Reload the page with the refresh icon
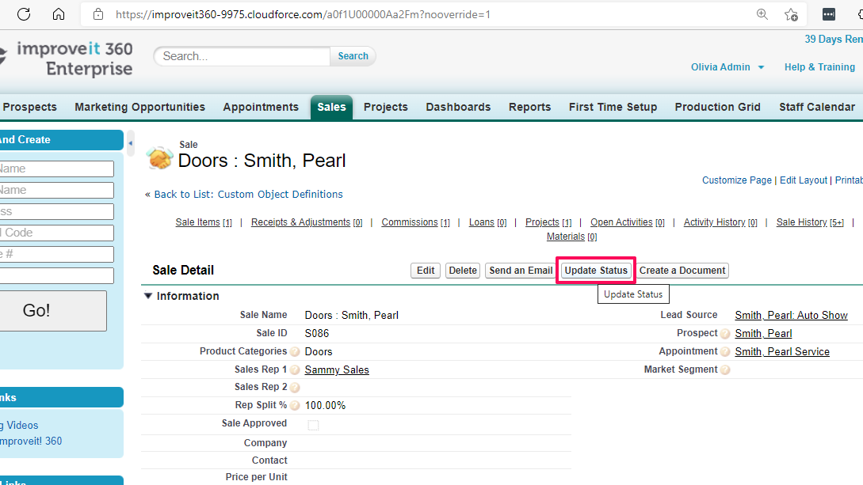Screen dimensions: 863x485 (24, 14)
